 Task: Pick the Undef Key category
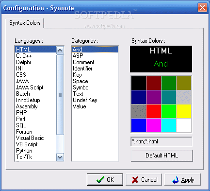[x=95, y=100]
